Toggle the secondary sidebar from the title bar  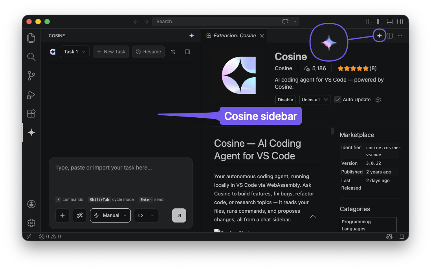pyautogui.click(x=400, y=22)
